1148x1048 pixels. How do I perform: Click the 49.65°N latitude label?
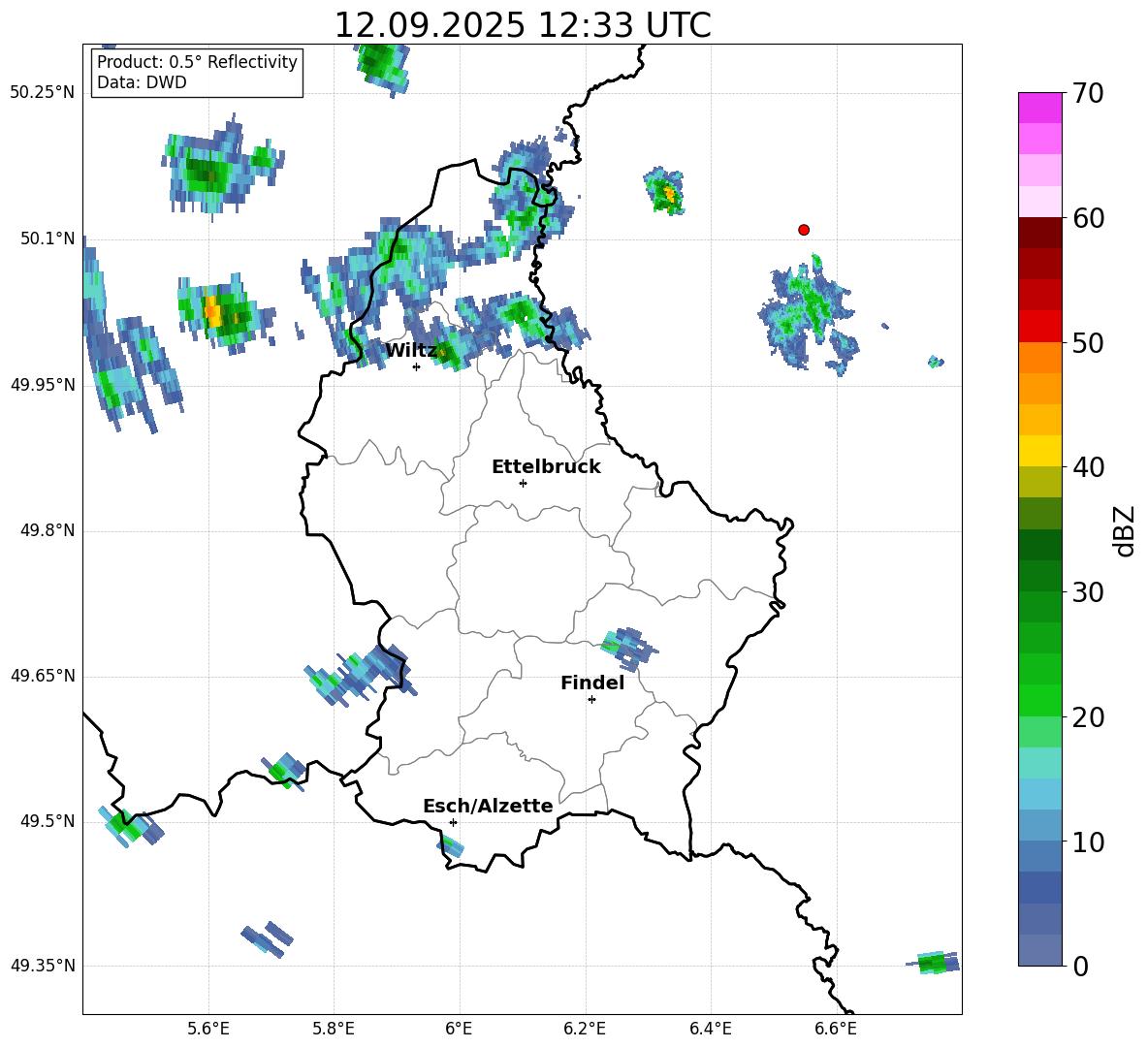coord(43,676)
